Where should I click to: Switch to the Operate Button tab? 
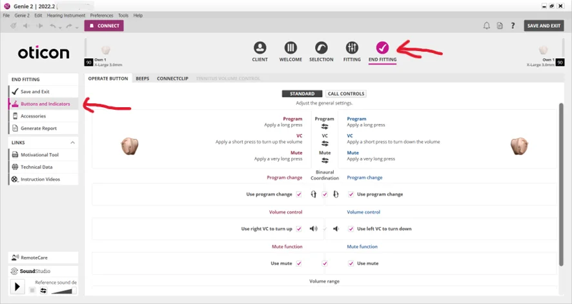[x=108, y=78]
